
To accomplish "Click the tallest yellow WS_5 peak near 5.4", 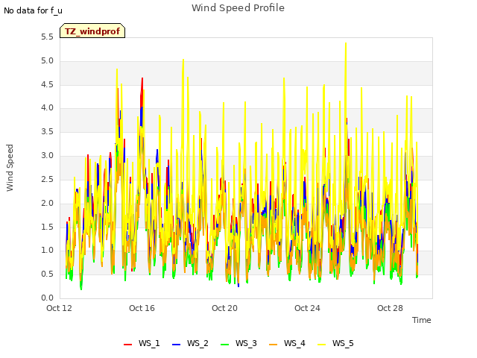I will coord(346,43).
